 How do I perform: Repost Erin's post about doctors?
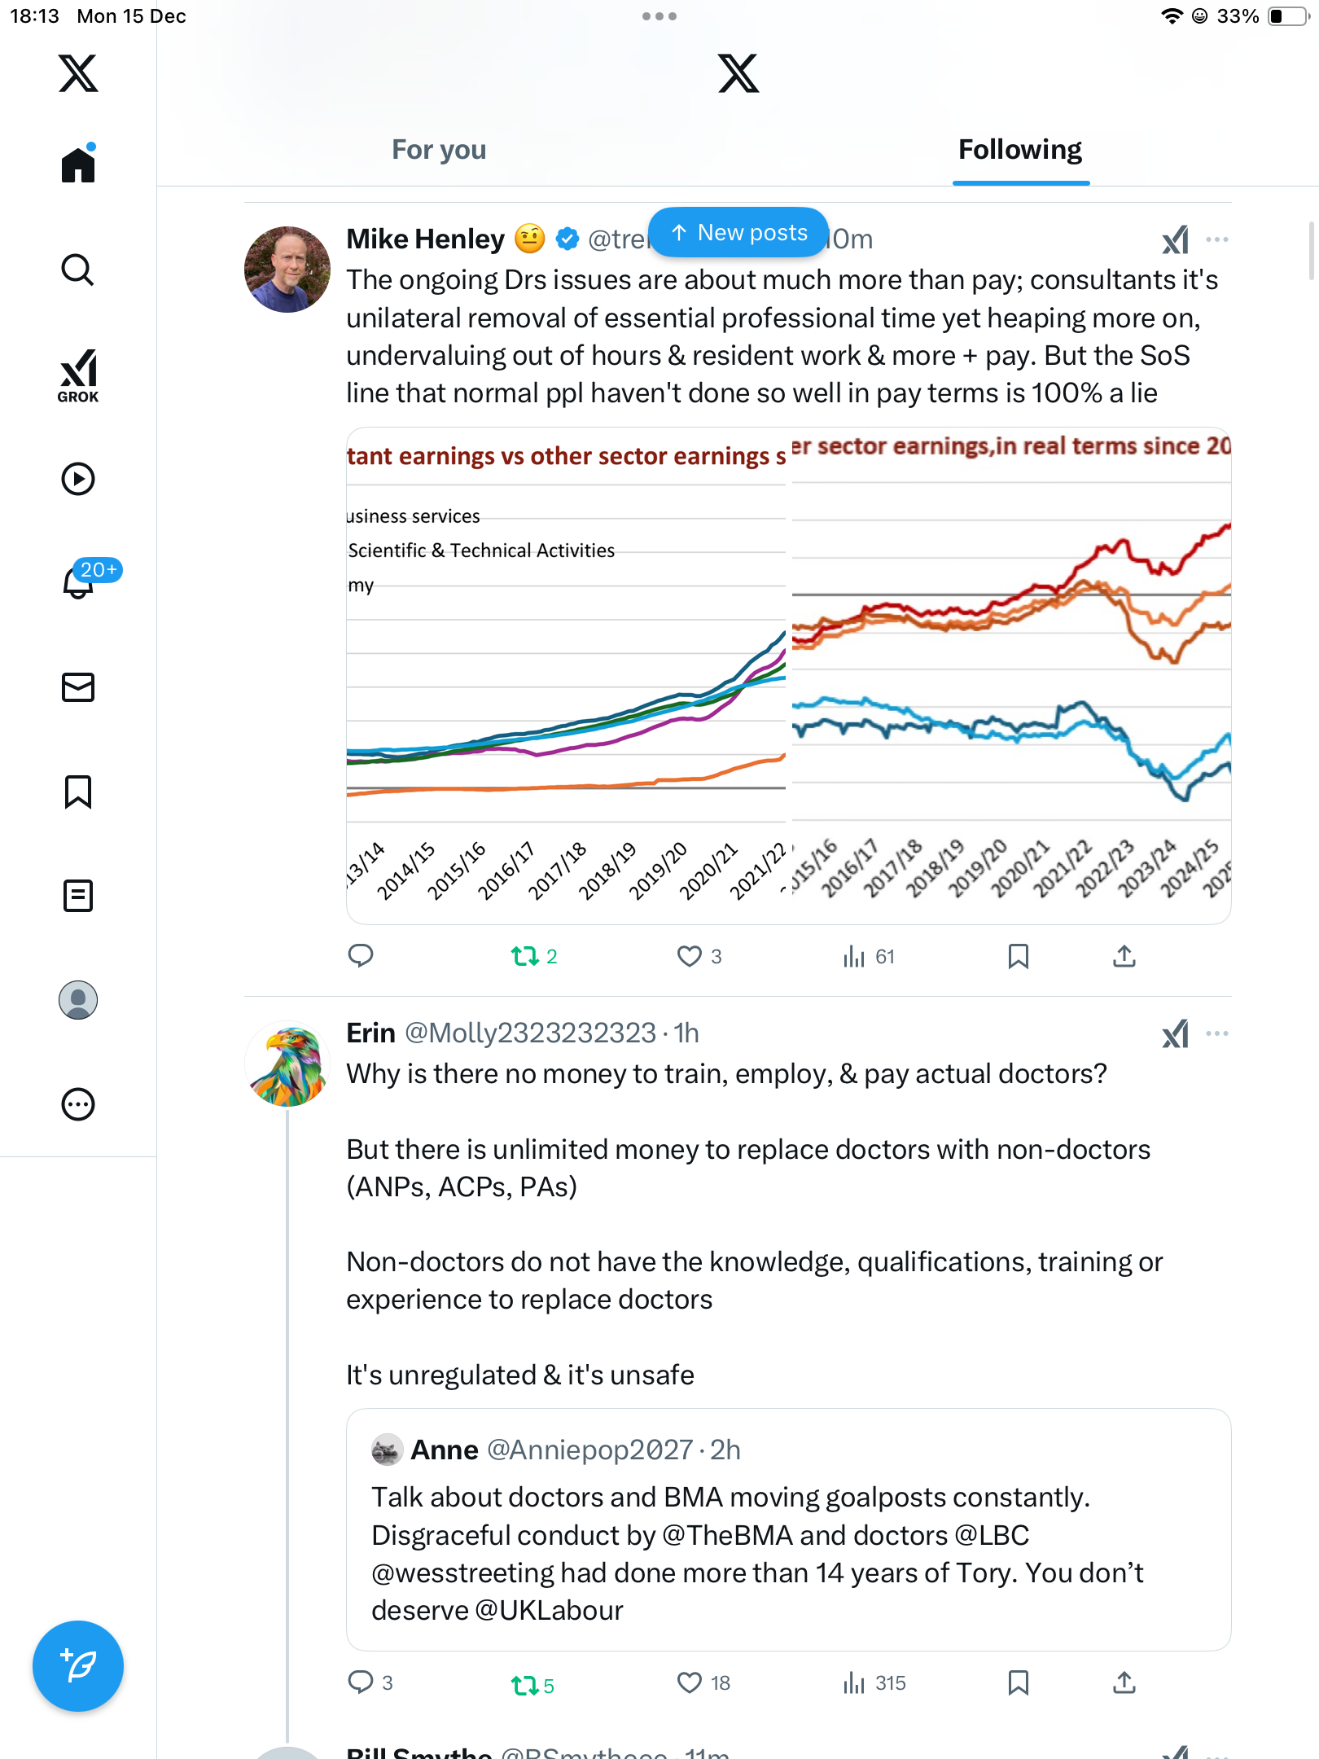click(525, 1684)
